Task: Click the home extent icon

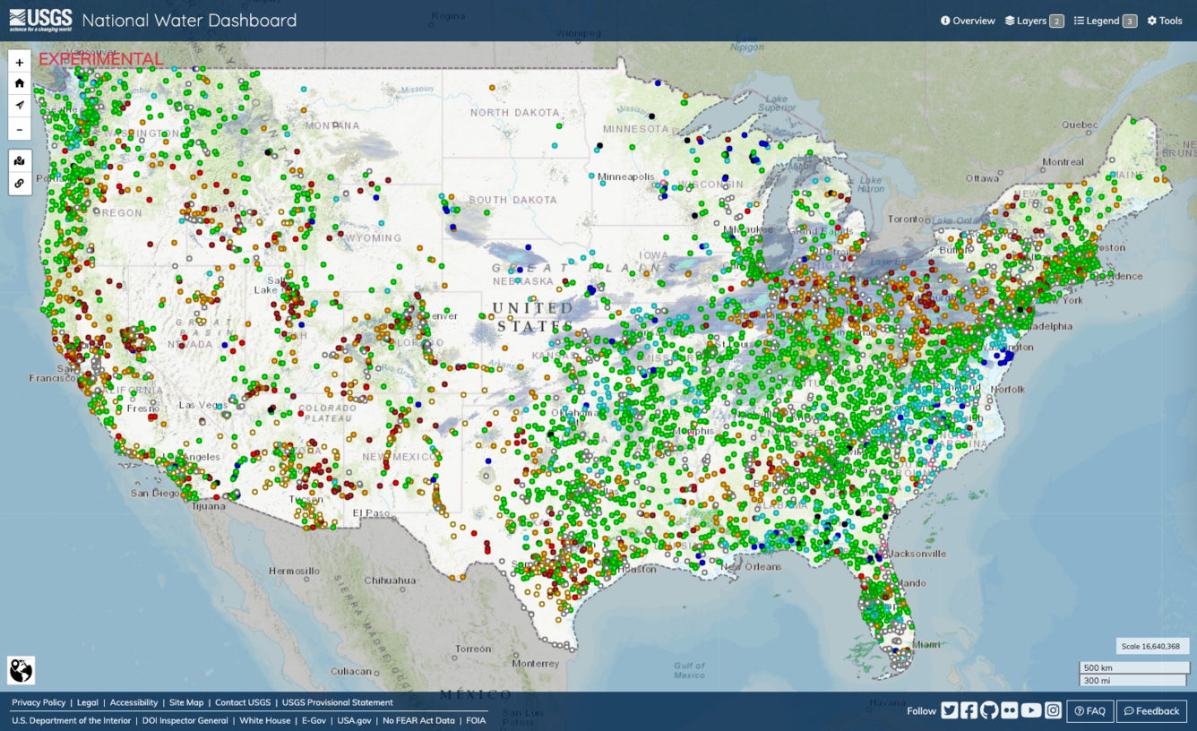Action: click(19, 82)
